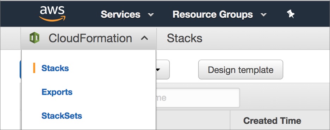Focus the stack name filter field
Screen dimensions: 330x130
pyautogui.click(x=198, y=98)
